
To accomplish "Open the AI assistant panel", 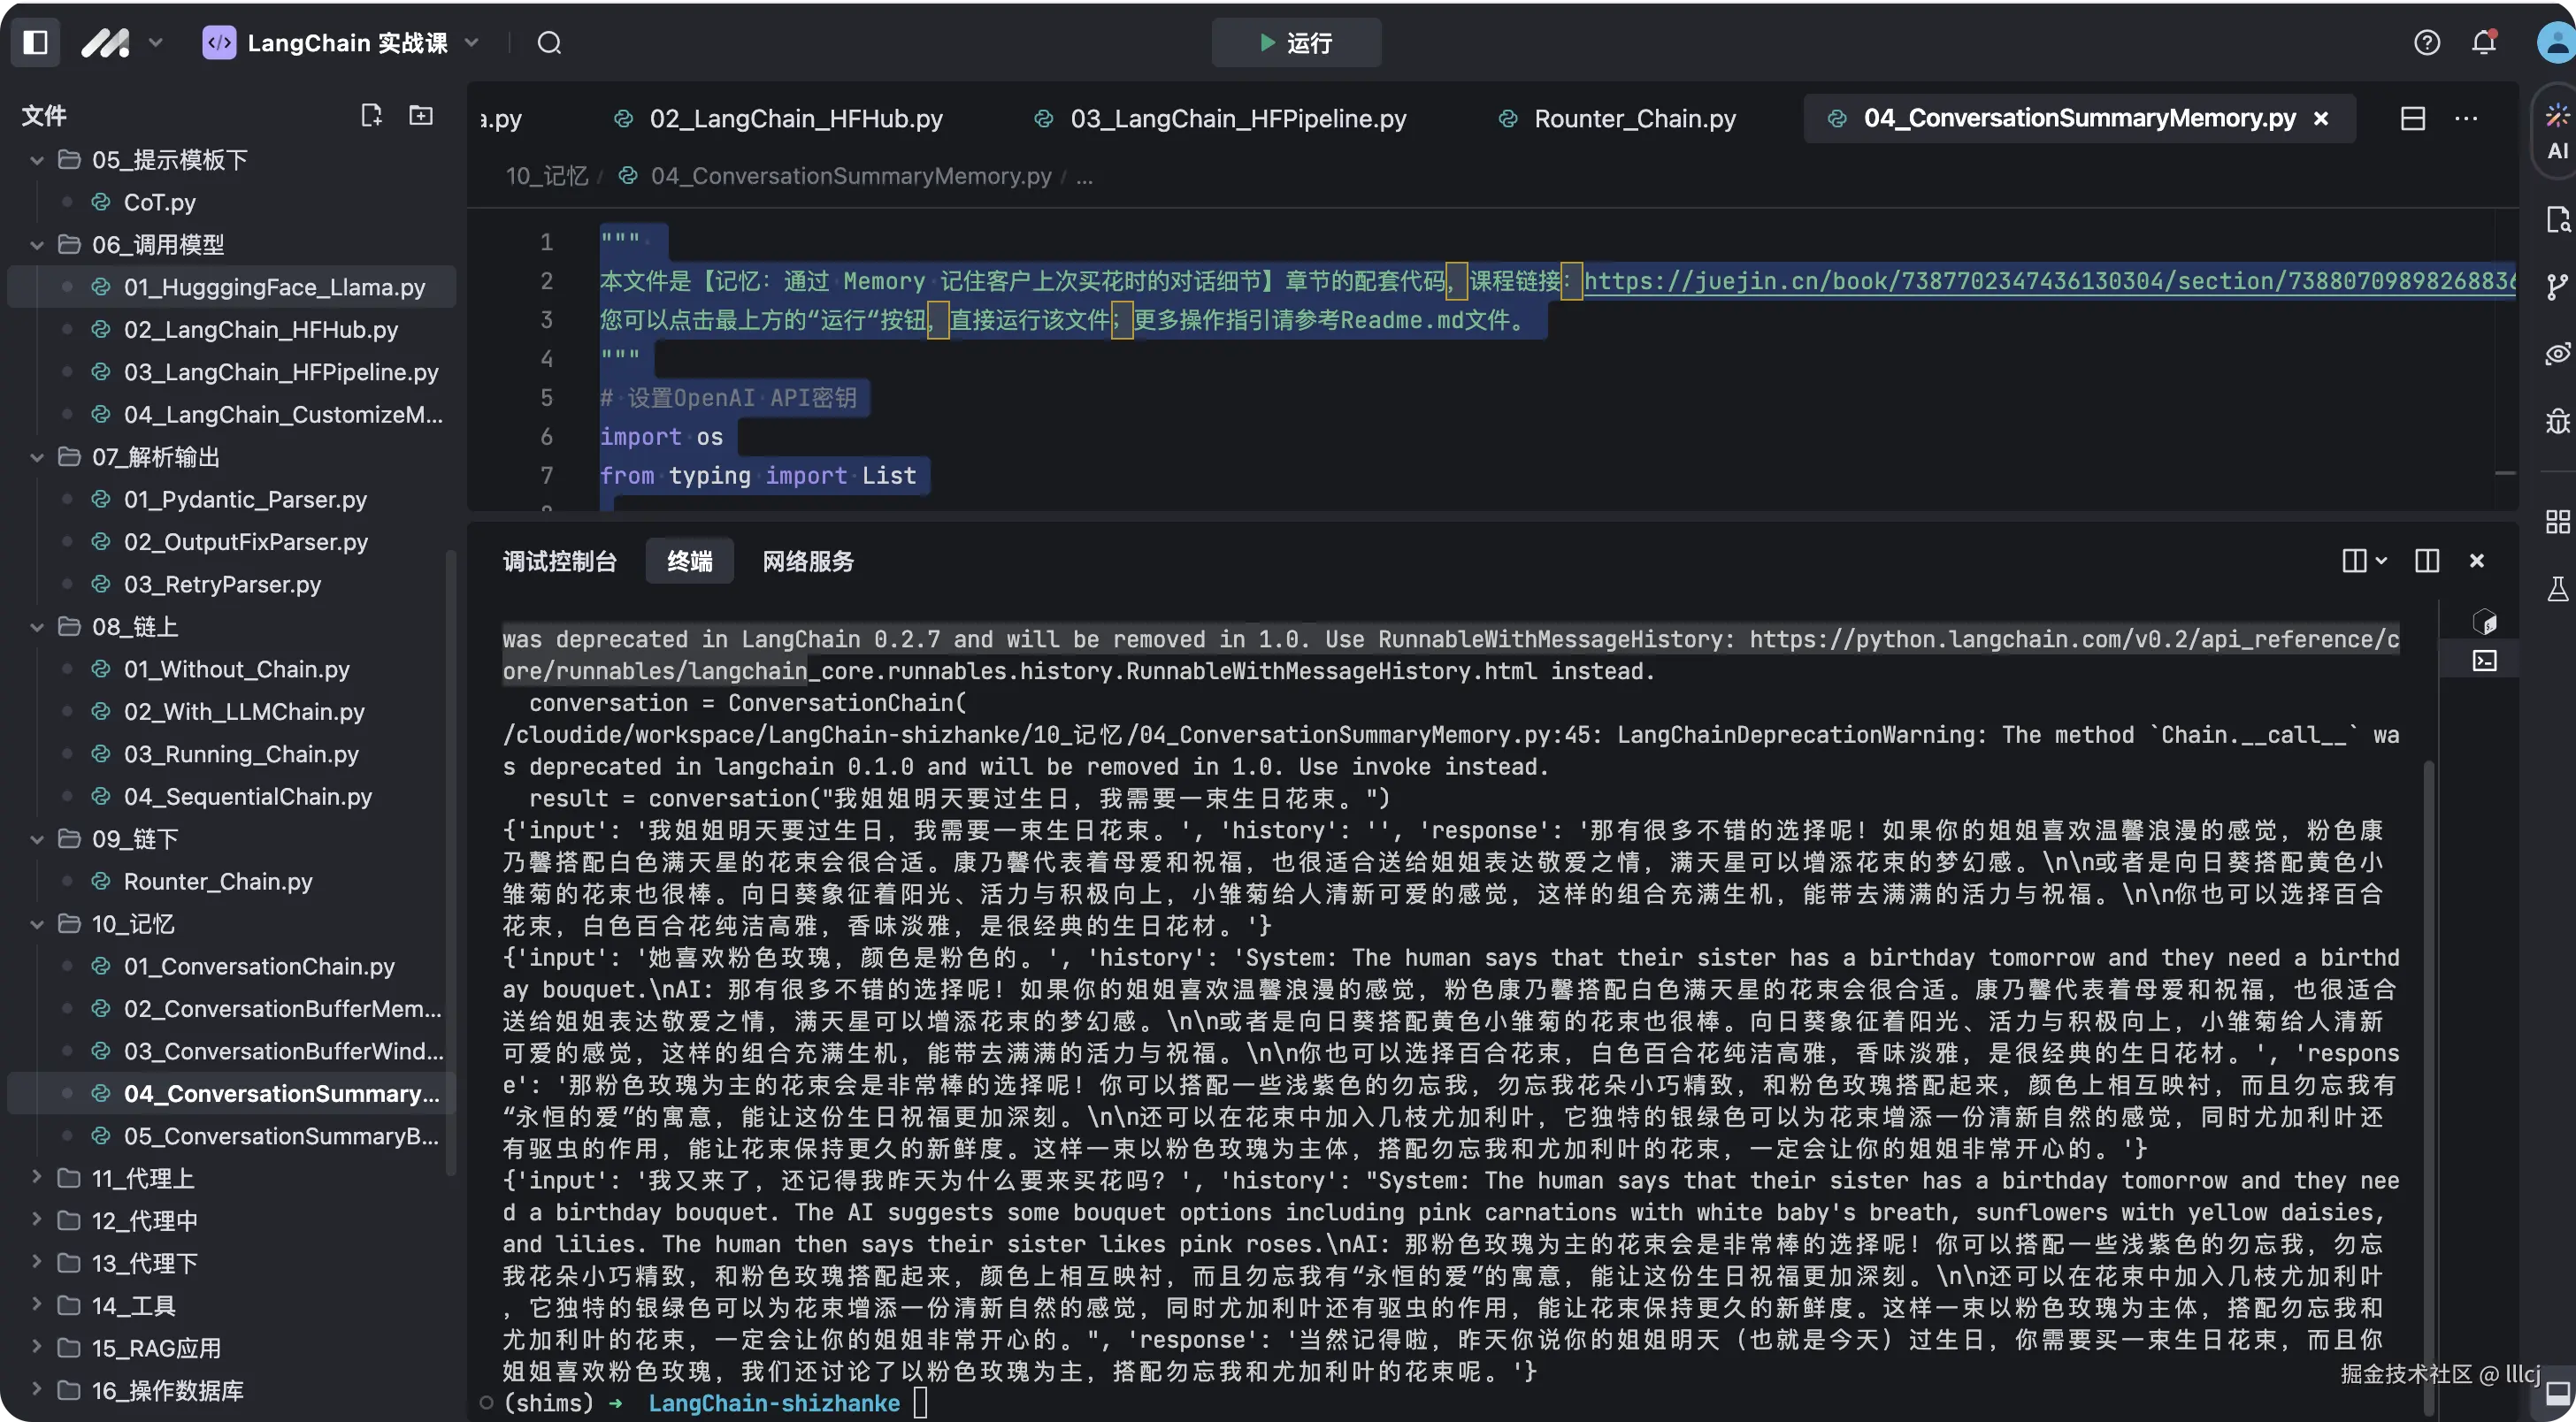I will coord(2558,130).
